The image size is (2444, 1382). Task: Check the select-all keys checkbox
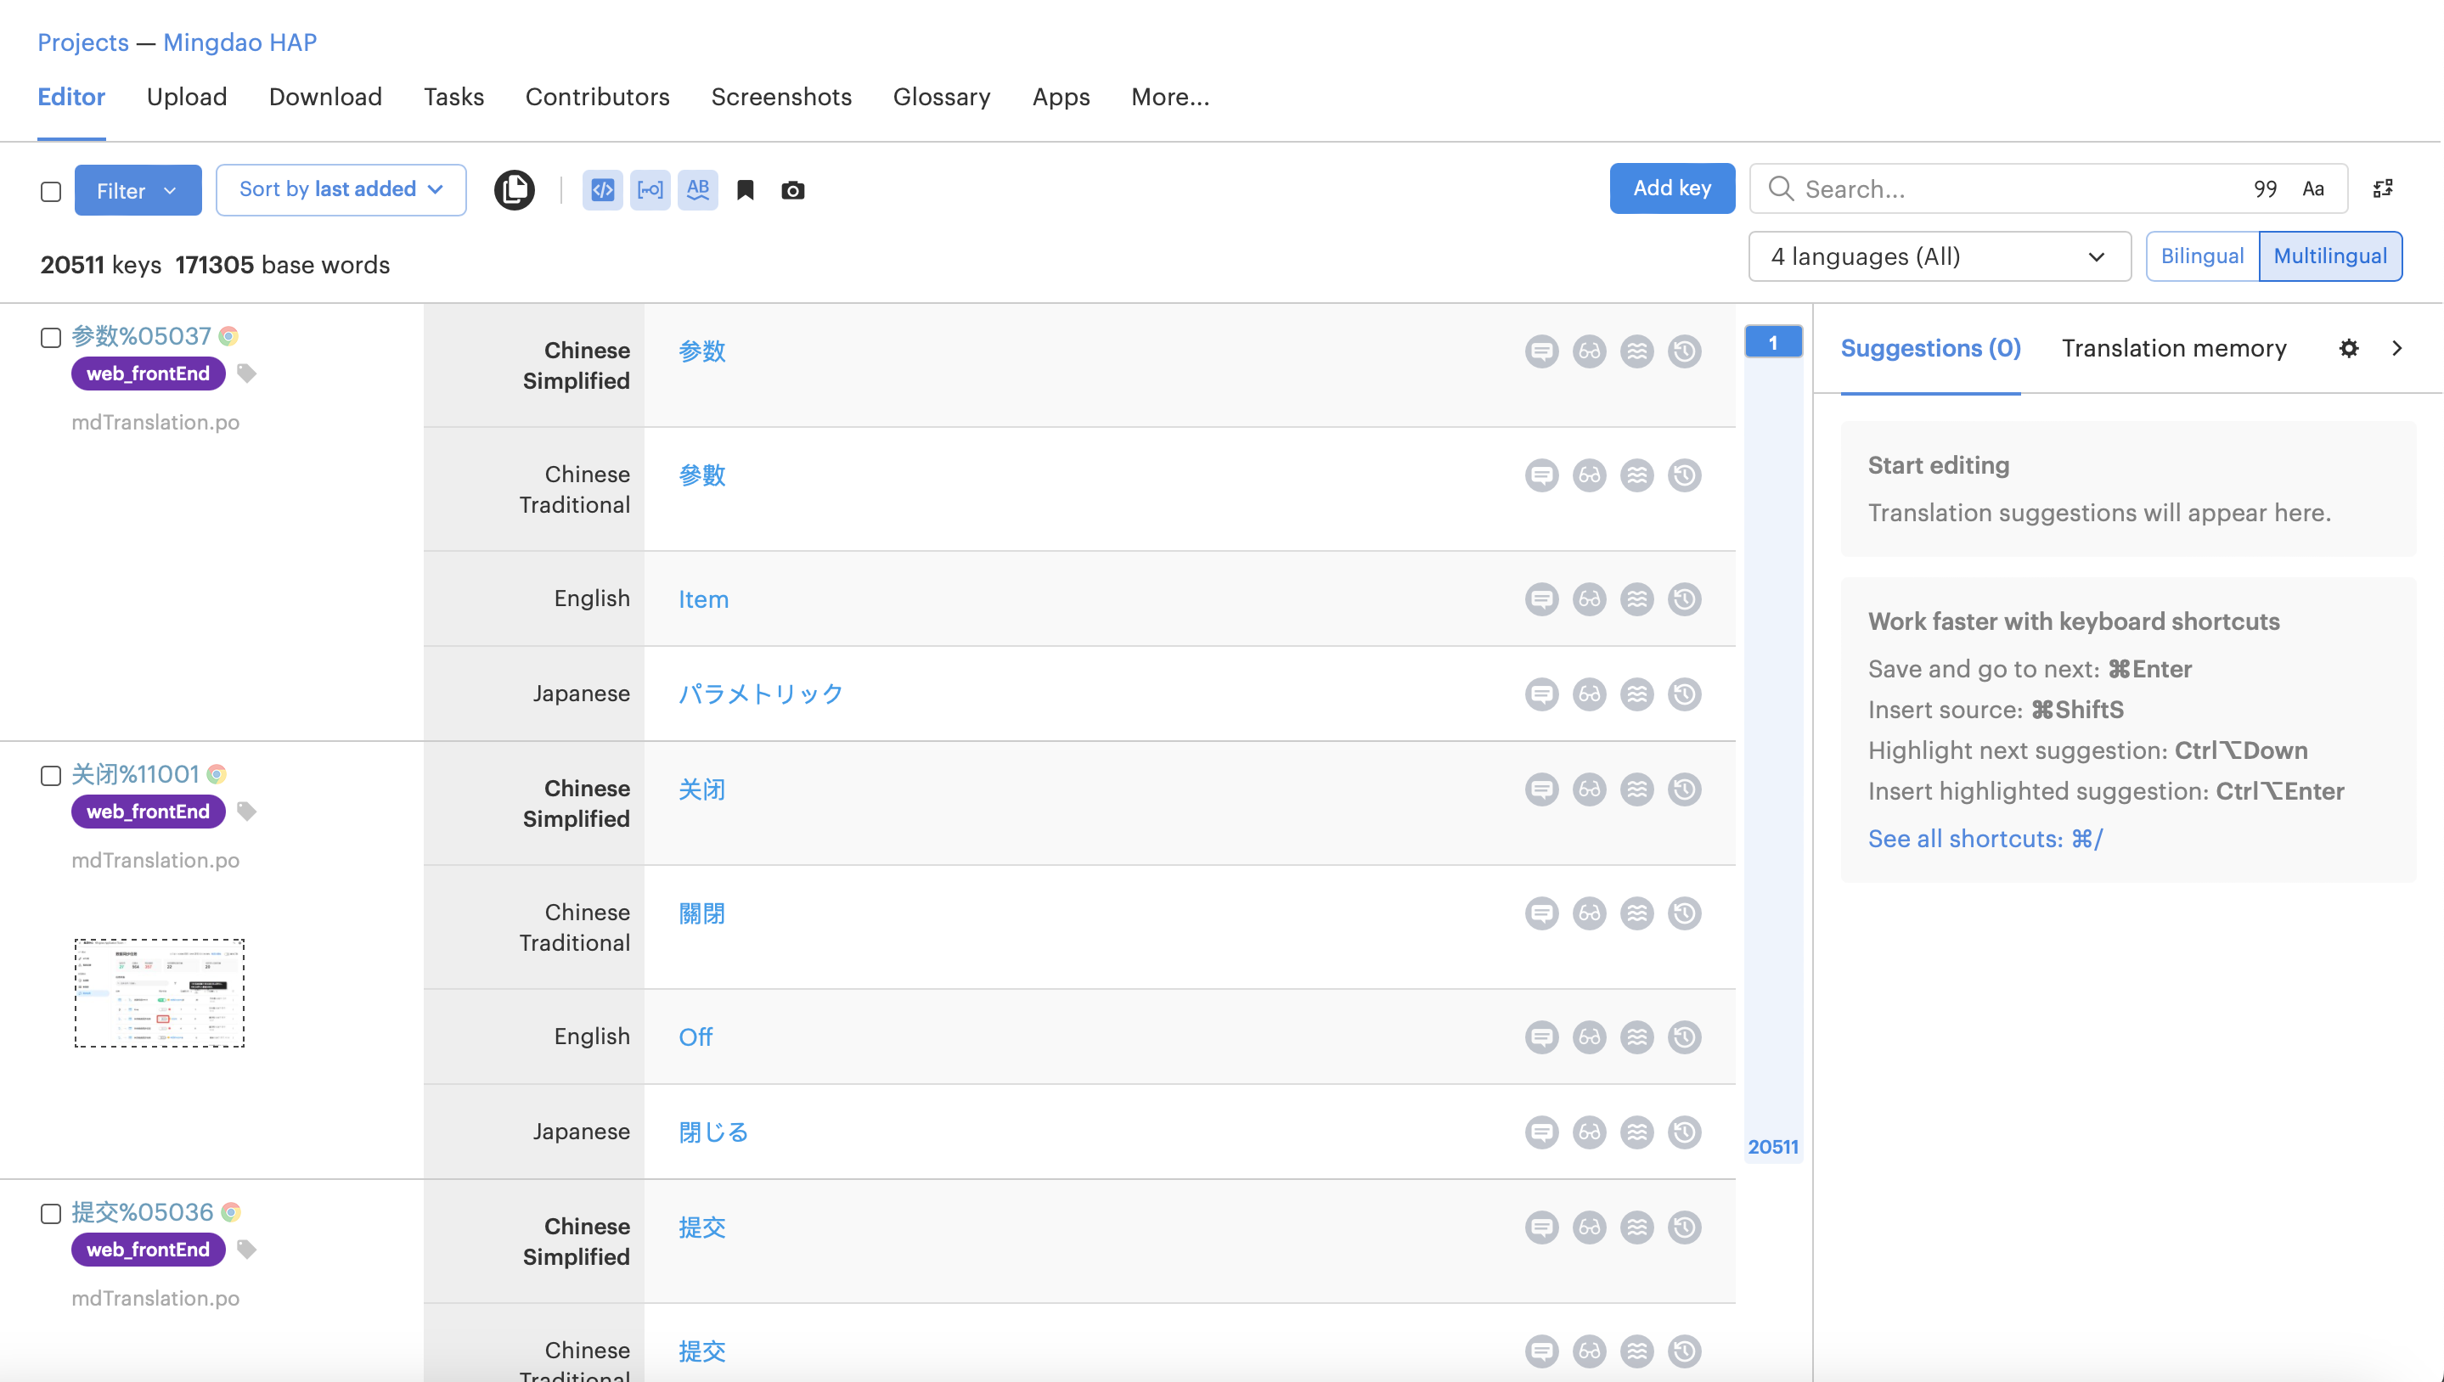51,192
